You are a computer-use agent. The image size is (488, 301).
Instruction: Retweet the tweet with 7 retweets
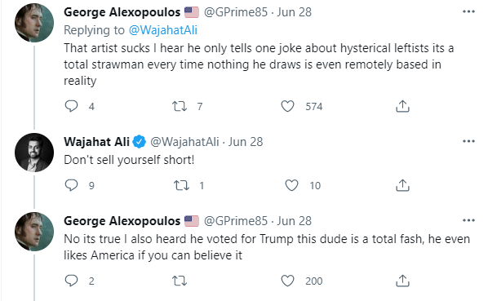coord(180,106)
